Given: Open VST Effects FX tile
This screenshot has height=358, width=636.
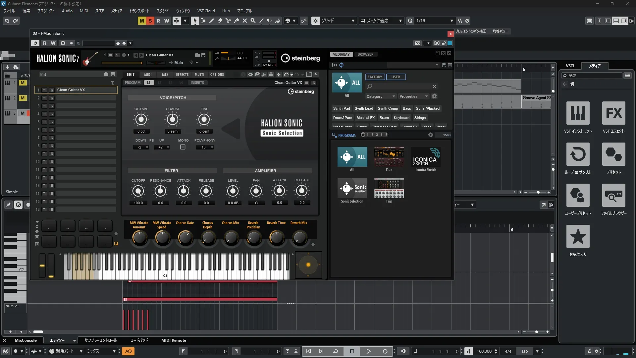Looking at the screenshot, I should tap(613, 113).
